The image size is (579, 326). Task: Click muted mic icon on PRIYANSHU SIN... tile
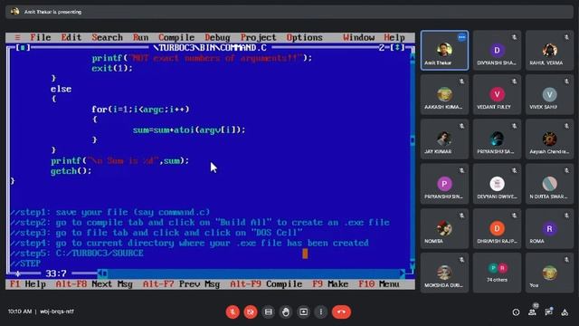coord(461,171)
